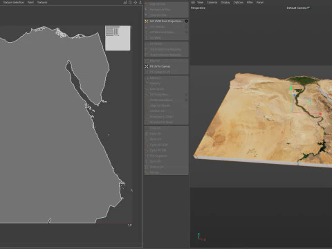Click the Fit UV to Canvas icon

(147, 66)
